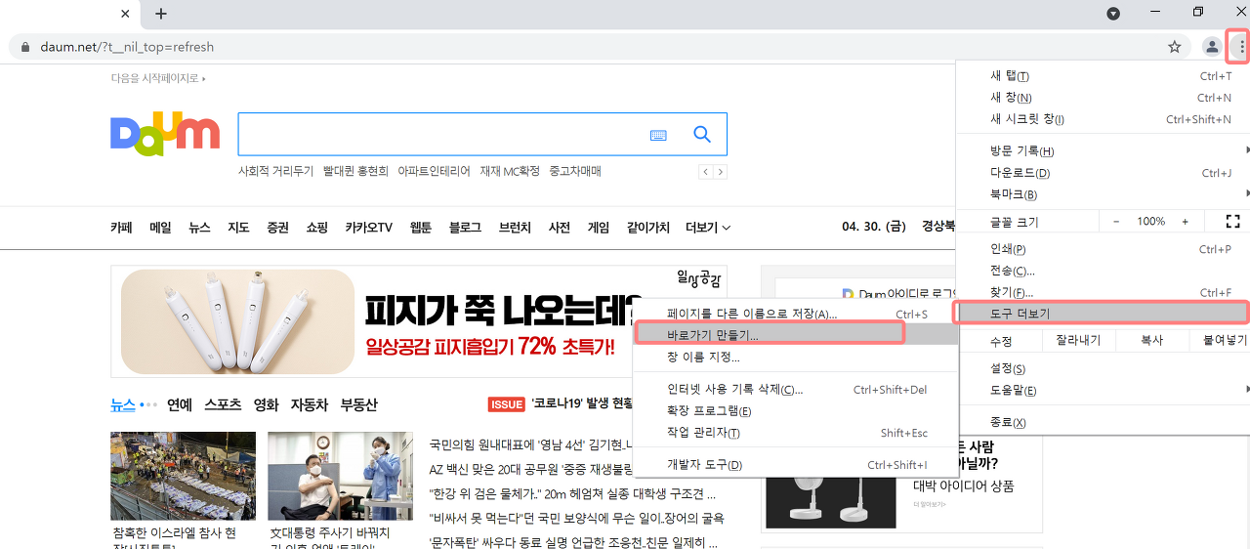Viewport: 1250px width, 549px height.
Task: Open the 웹툰 navigation link
Action: [421, 228]
